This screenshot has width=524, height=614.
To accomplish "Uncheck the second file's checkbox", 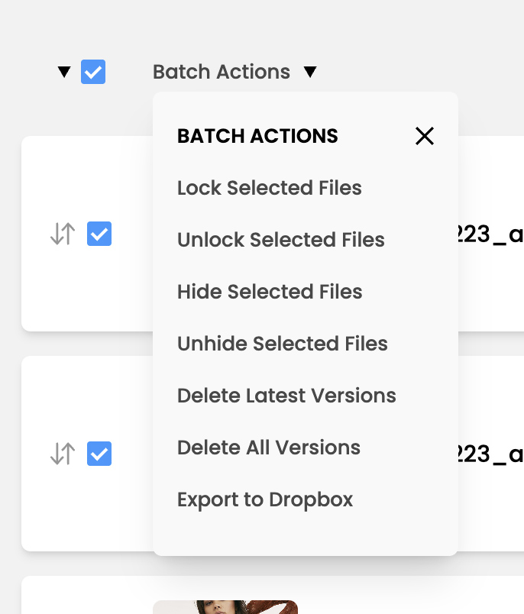I will pos(99,454).
